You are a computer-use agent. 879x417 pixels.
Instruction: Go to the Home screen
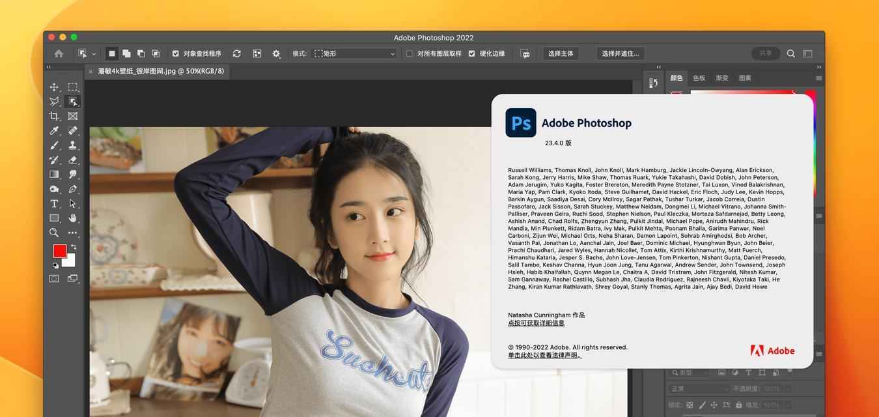59,53
